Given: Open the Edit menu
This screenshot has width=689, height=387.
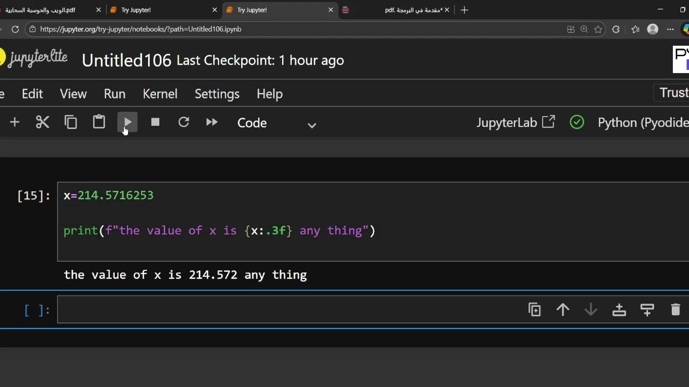Looking at the screenshot, I should (32, 94).
